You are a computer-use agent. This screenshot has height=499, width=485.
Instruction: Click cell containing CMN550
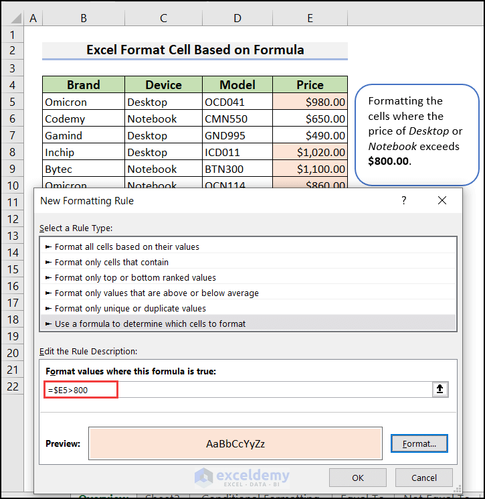pos(237,119)
